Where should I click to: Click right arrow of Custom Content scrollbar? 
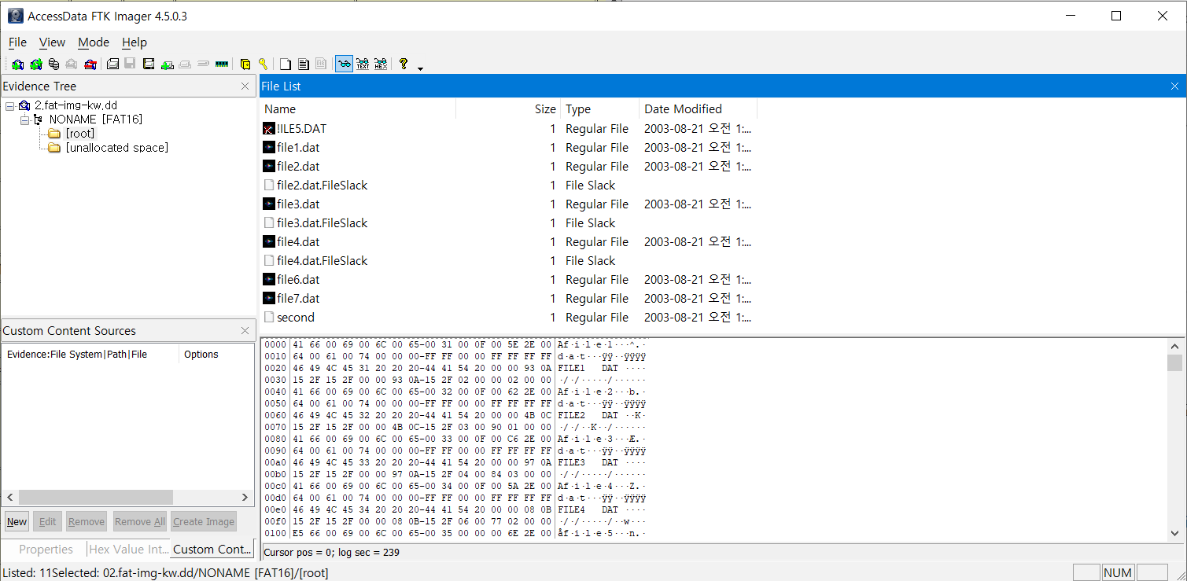[245, 497]
